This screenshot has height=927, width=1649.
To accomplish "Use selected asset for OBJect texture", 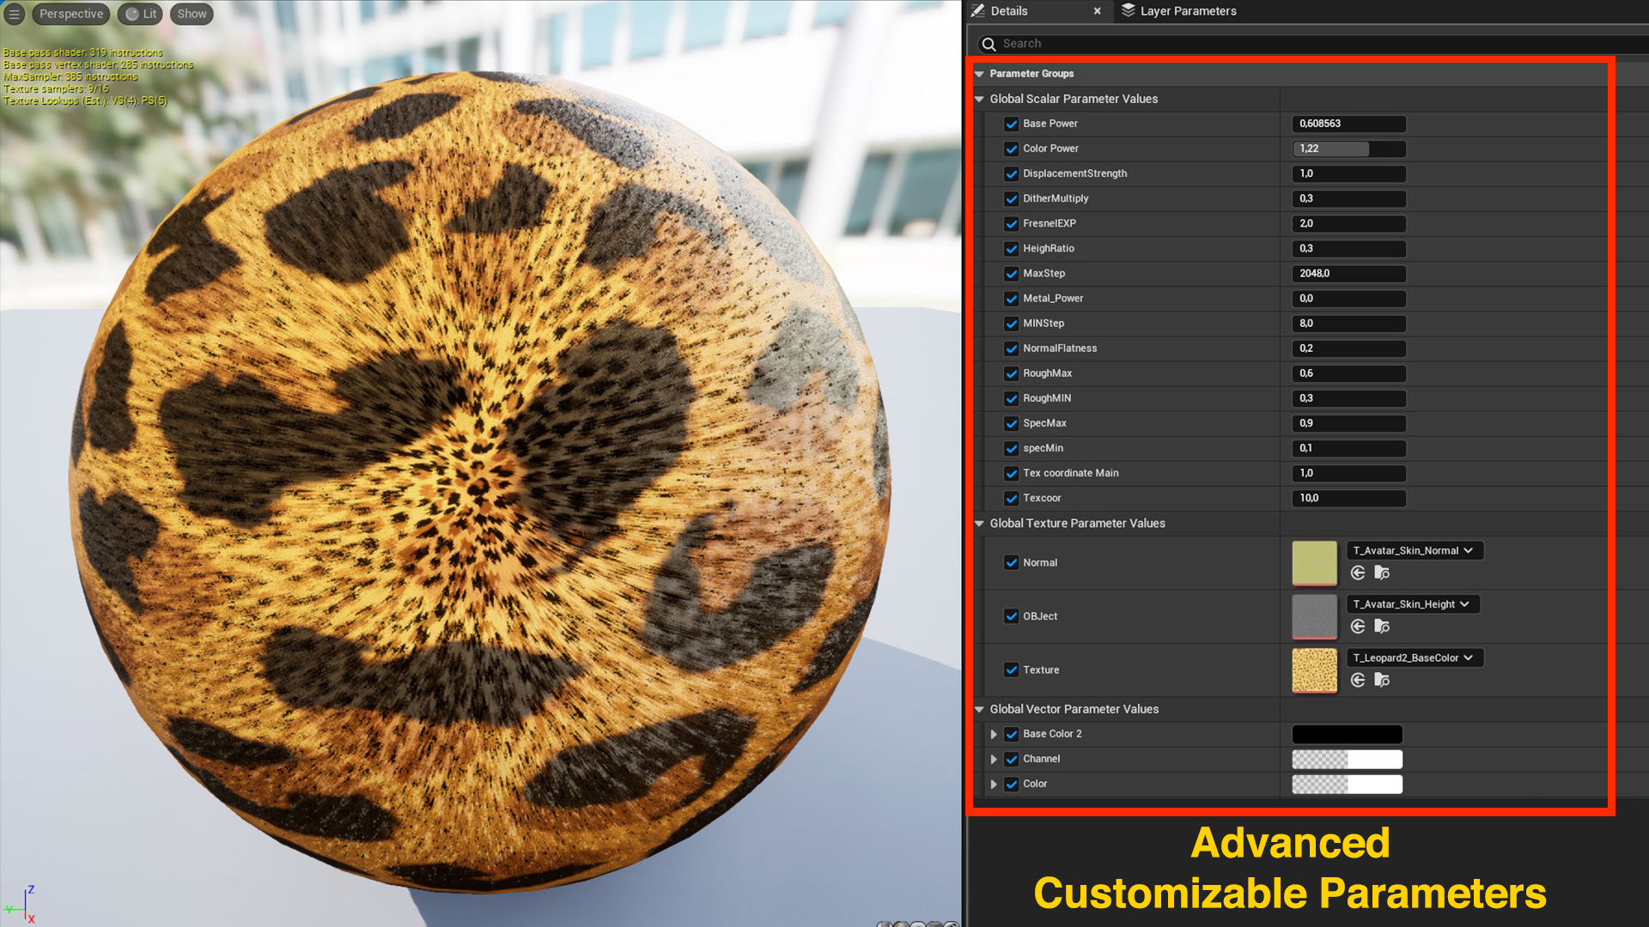I will pyautogui.click(x=1358, y=627).
